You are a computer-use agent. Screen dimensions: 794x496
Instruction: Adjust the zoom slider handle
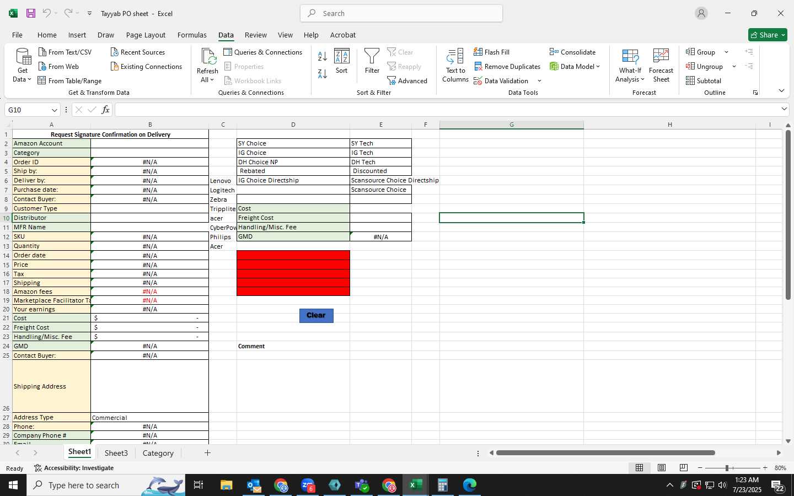pos(727,468)
